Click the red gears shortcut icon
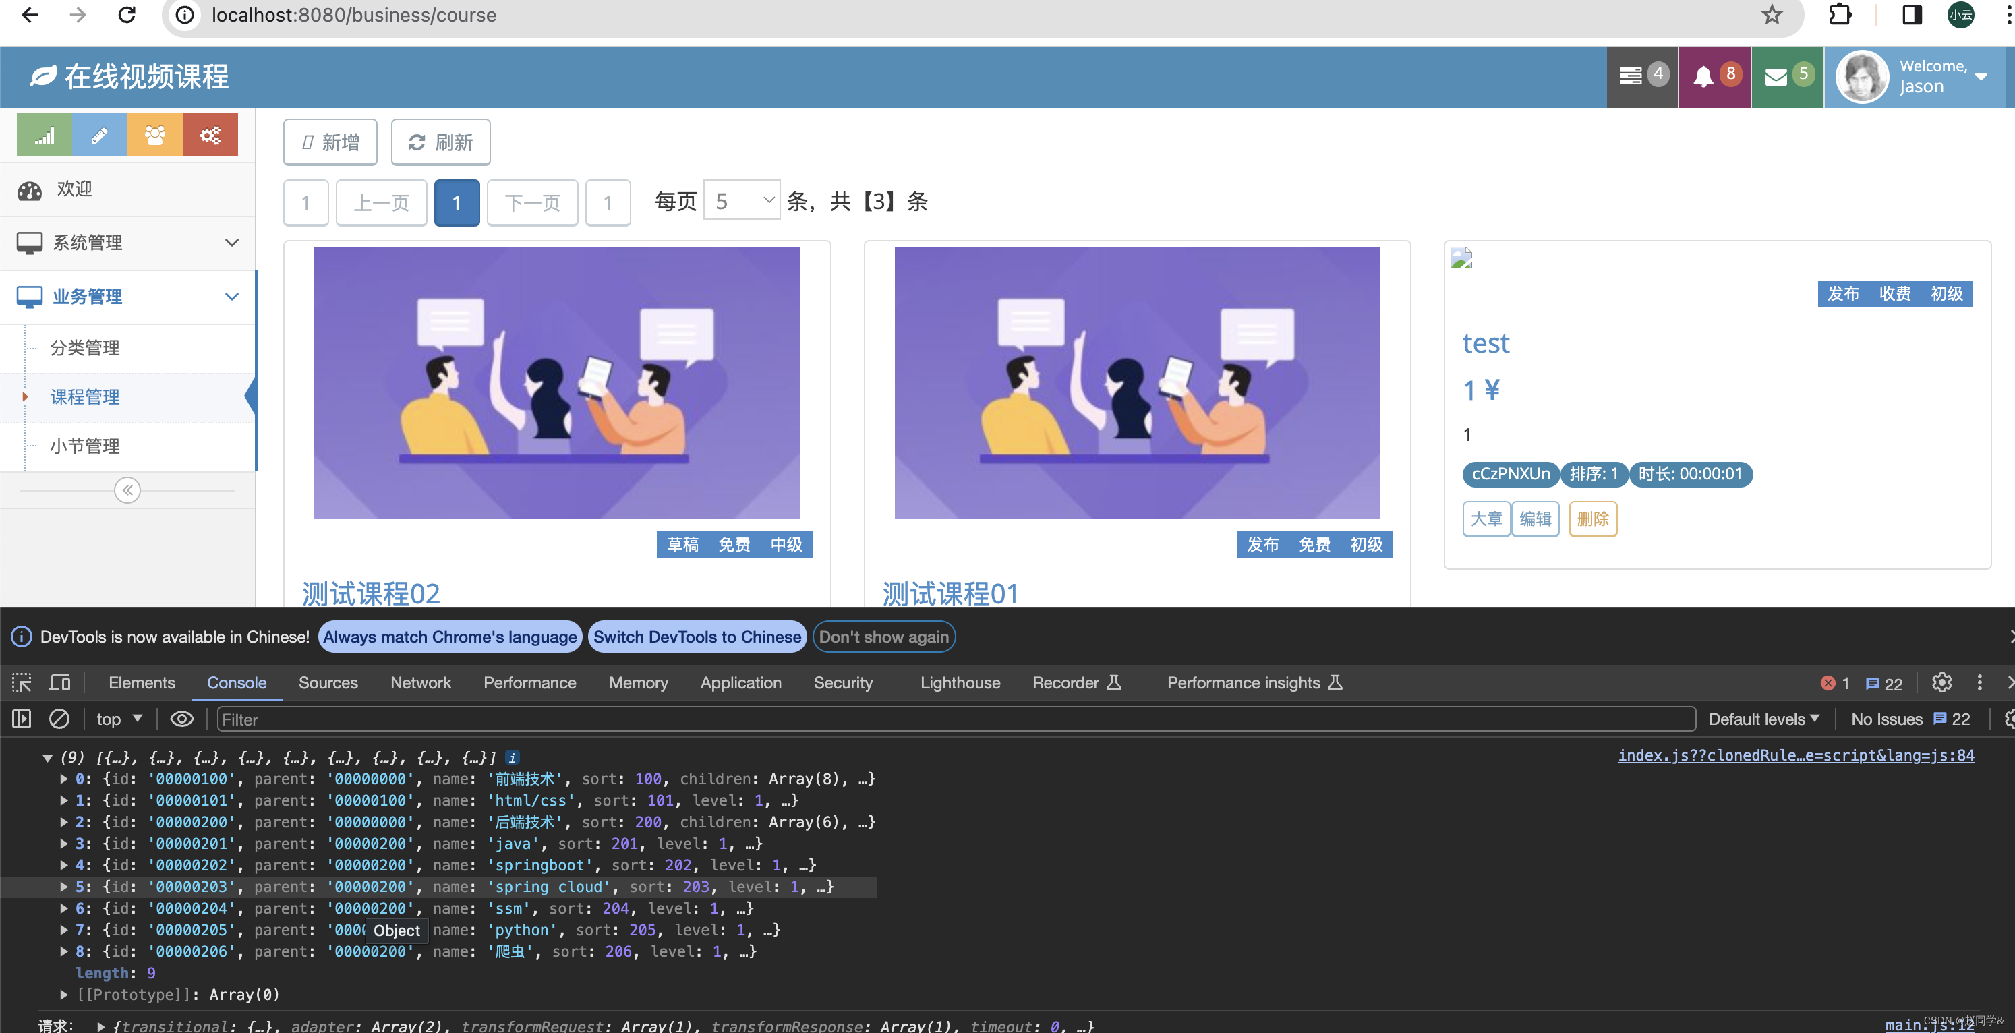 (x=210, y=136)
